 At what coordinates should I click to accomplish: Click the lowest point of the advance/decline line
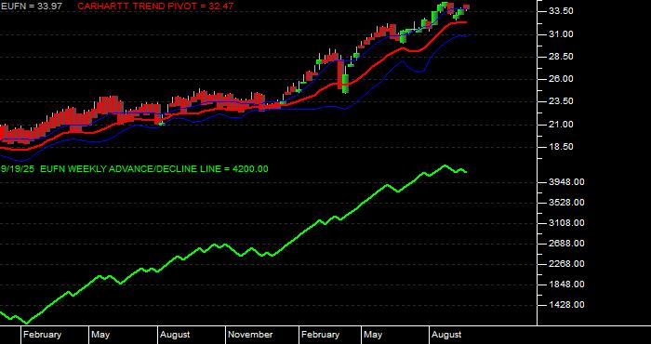tap(27, 323)
